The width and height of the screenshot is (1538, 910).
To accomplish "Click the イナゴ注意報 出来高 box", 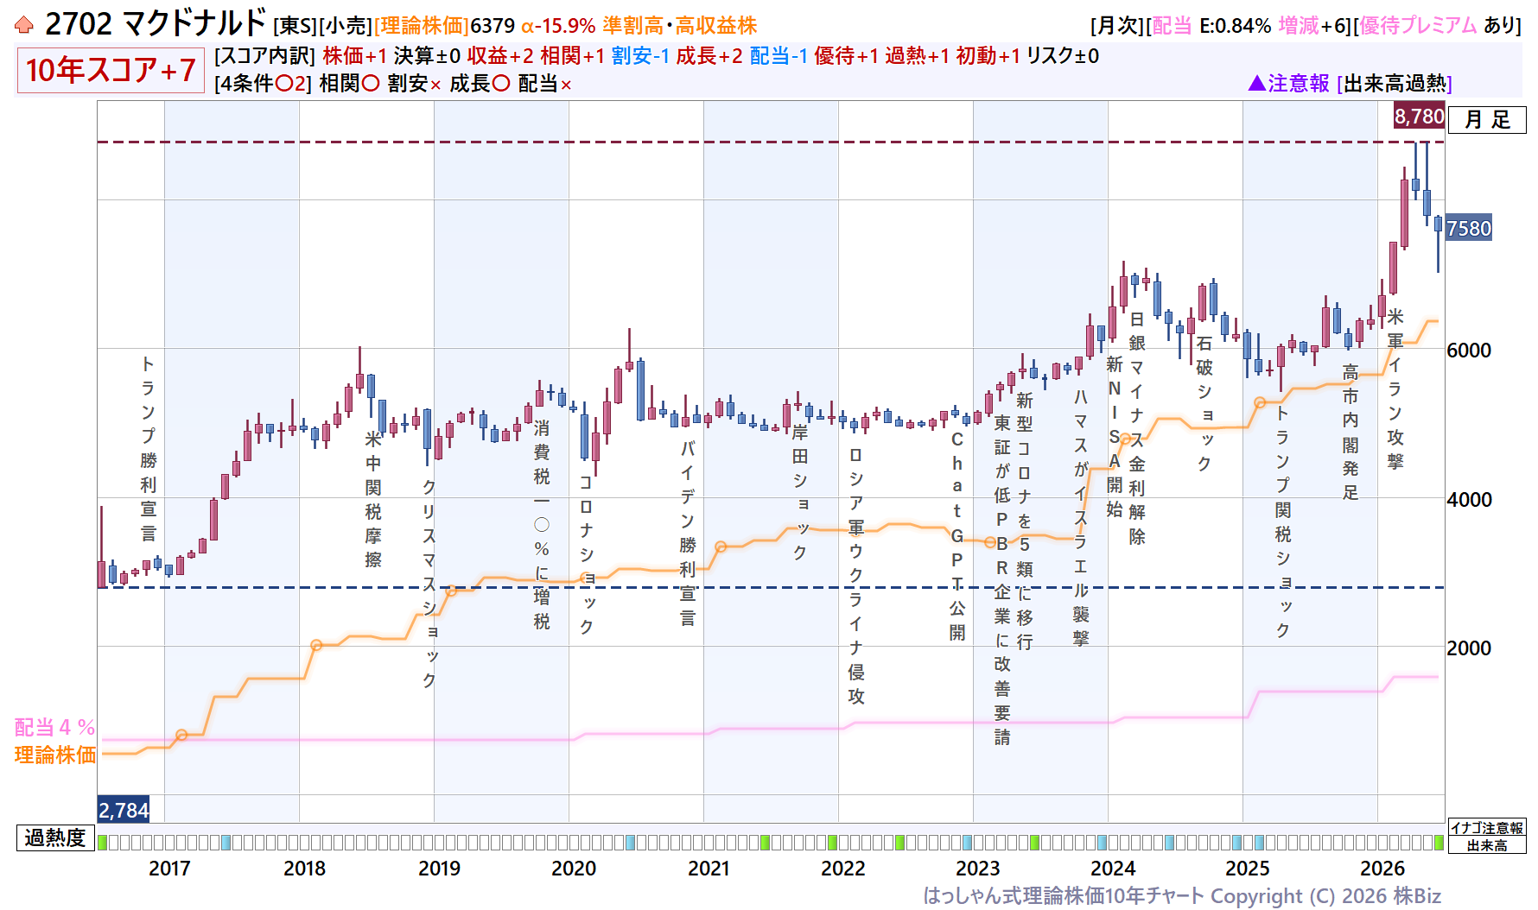I will click(1487, 837).
